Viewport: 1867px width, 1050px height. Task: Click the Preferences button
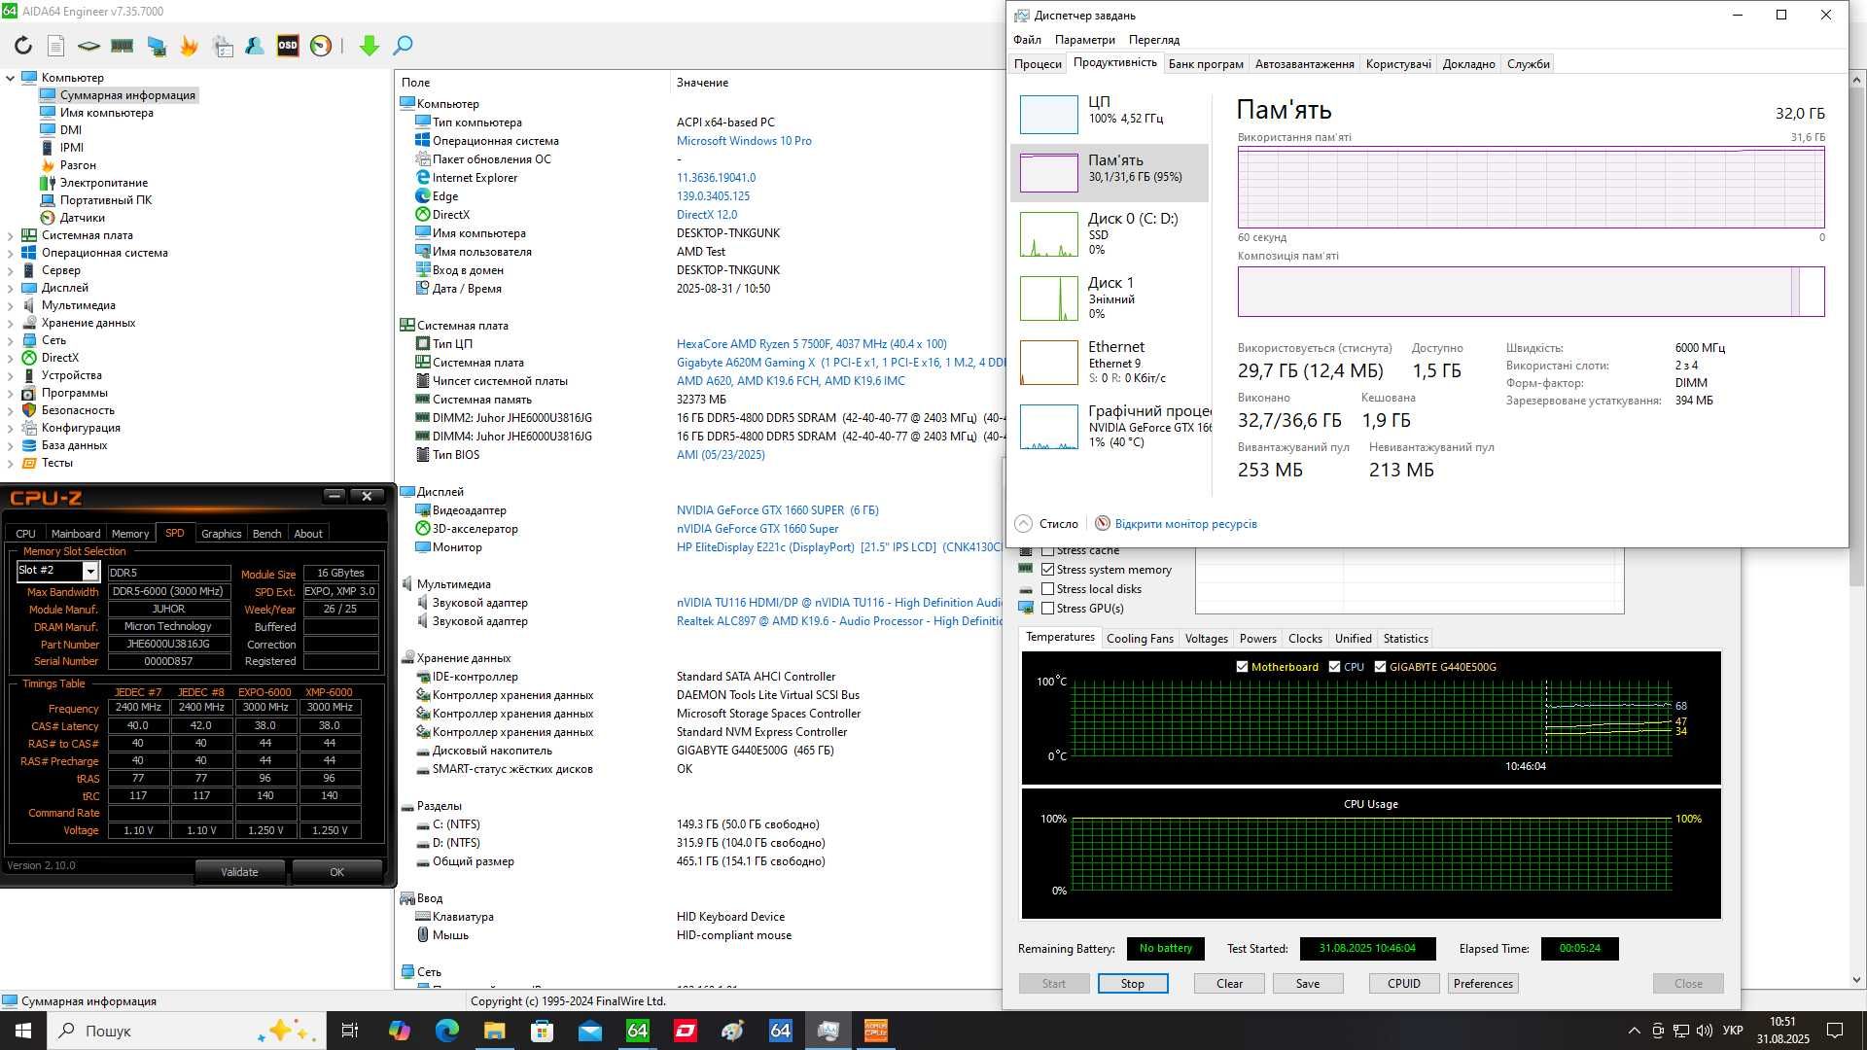click(x=1483, y=984)
